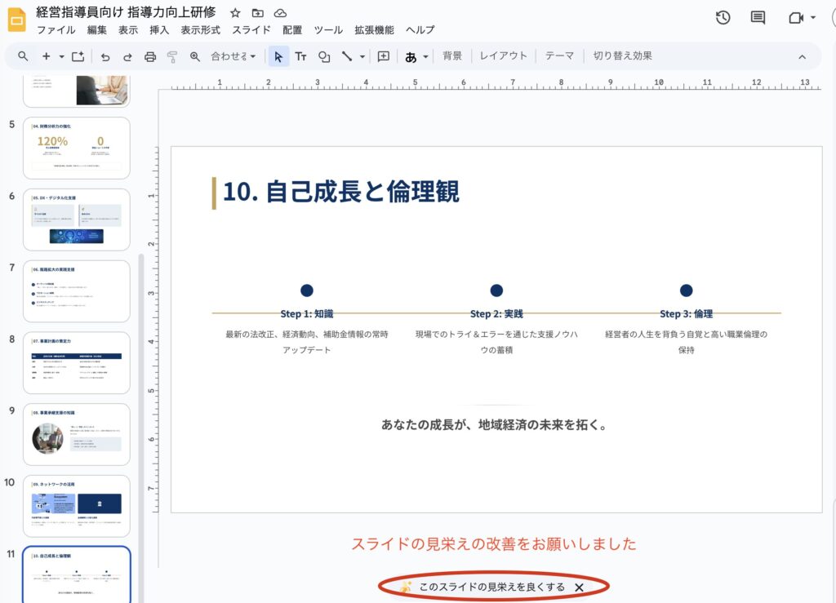Click the print icon

[x=150, y=56]
